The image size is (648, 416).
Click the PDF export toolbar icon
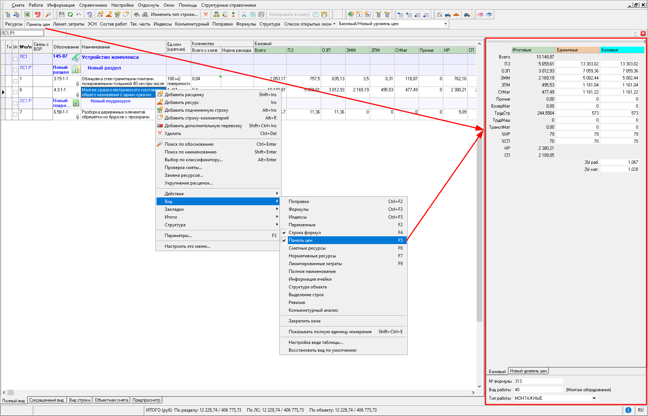pyautogui.click(x=37, y=14)
